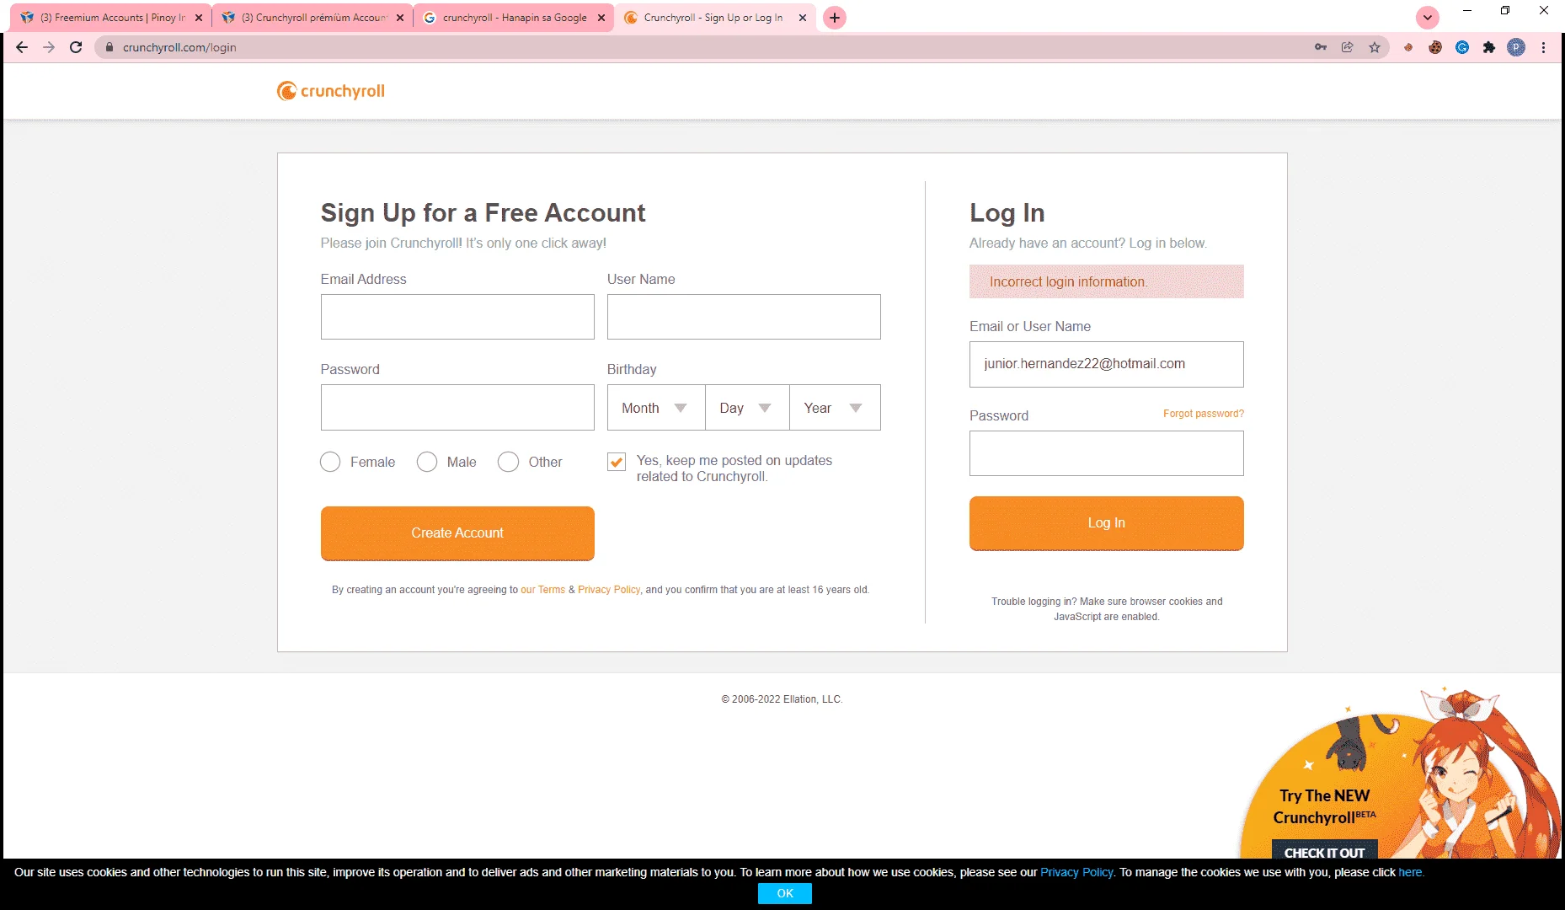
Task: Focus the signup Email Address field
Action: point(457,317)
